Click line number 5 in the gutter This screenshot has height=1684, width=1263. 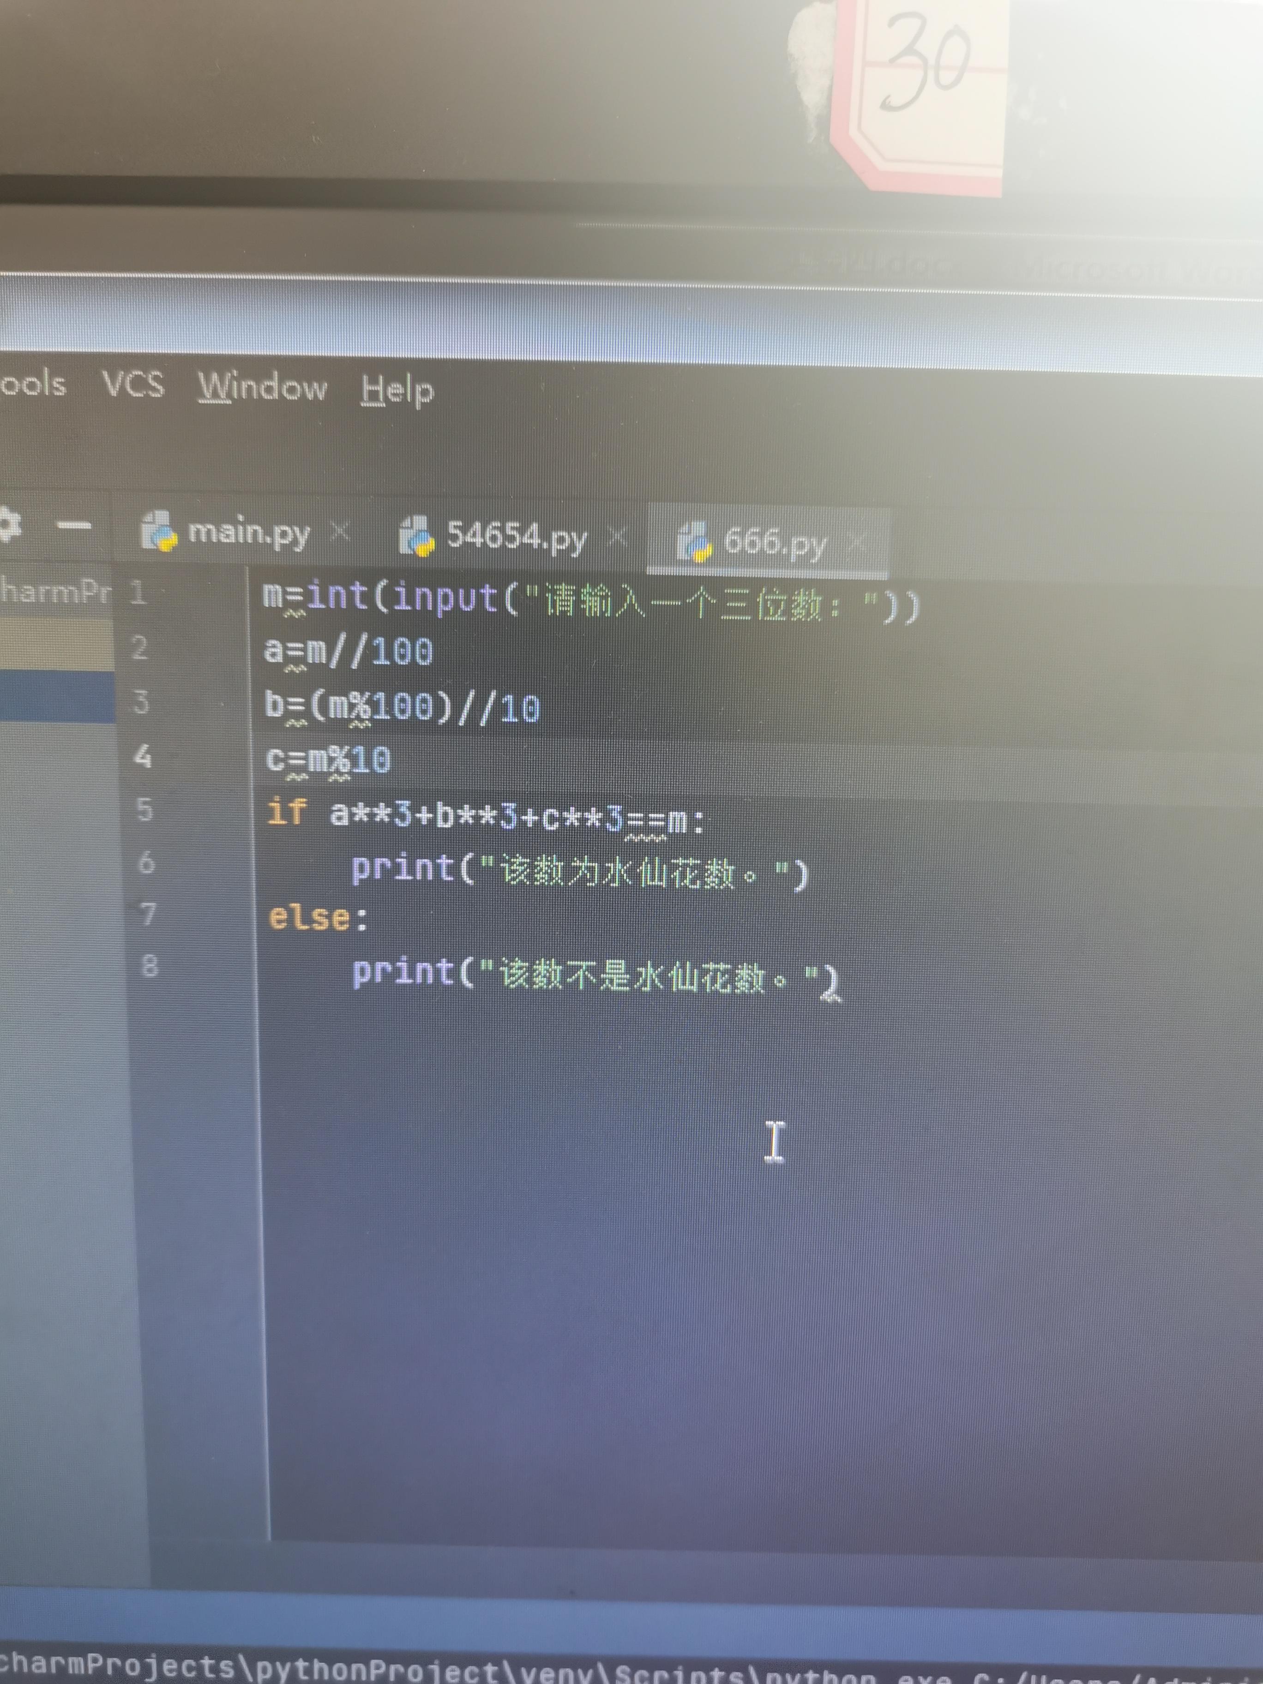[x=144, y=809]
